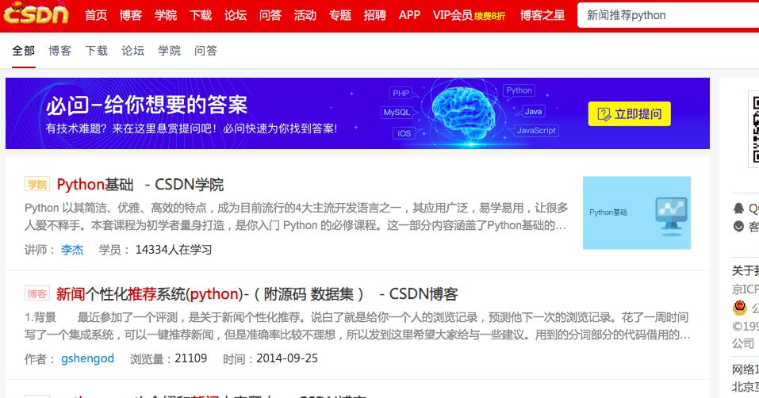759x398 pixels.
Task: Click the MySQL tag in banner
Action: 397,113
